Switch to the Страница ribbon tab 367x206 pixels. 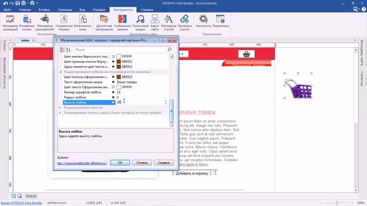[x=65, y=10]
